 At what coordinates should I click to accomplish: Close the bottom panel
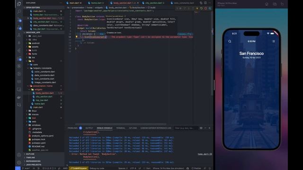[209, 128]
